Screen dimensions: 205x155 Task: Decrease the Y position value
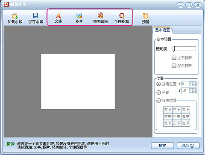(x=194, y=91)
